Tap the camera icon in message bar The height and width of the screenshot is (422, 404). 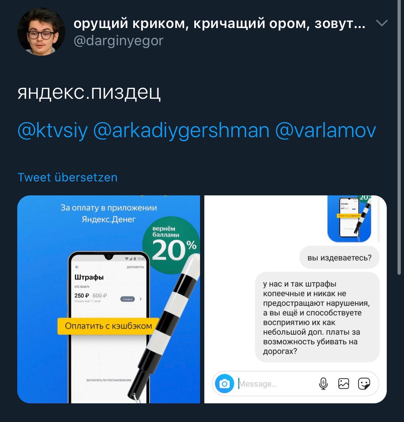tap(224, 384)
